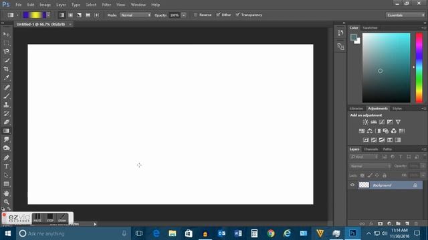Open the layer filter Kind dropdown

tap(364, 157)
